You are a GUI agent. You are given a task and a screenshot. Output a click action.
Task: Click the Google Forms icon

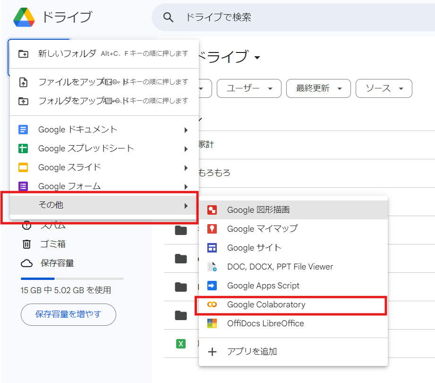tap(23, 186)
